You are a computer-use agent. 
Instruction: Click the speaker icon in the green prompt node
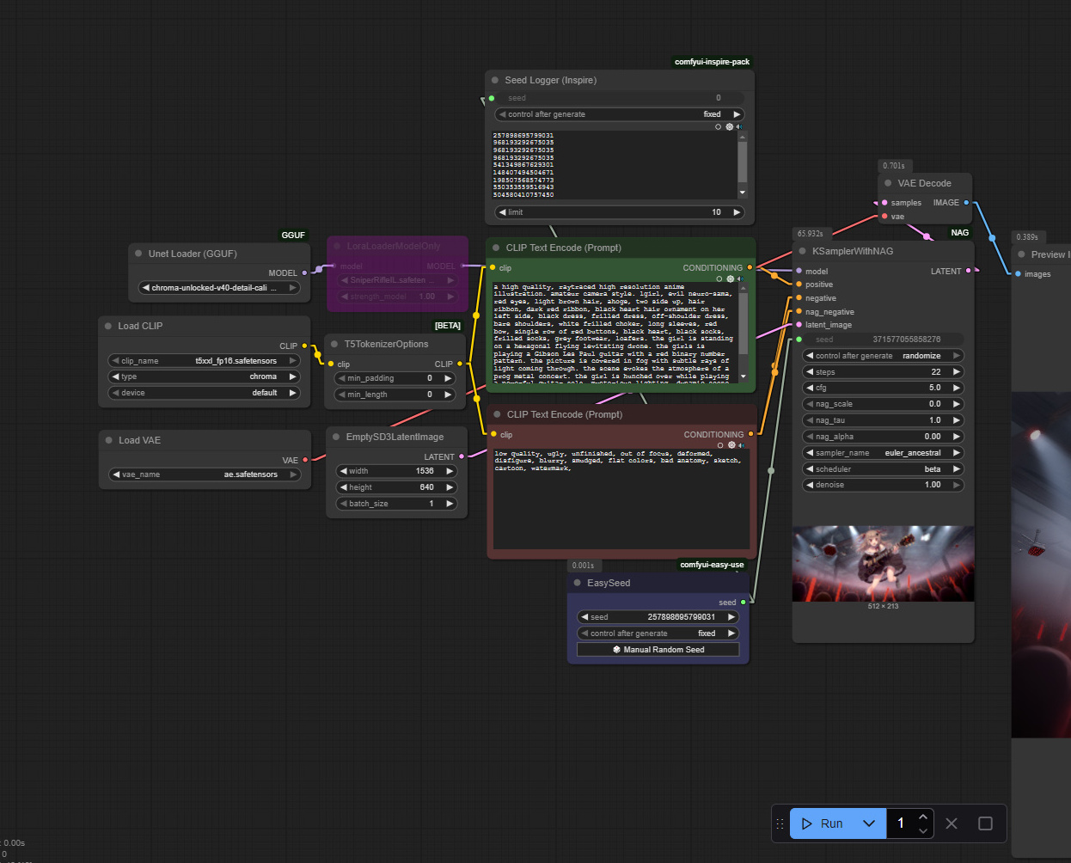tap(740, 278)
